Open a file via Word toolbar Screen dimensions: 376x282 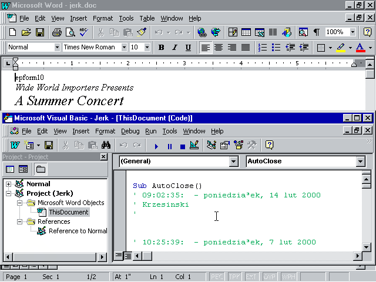(x=26, y=32)
